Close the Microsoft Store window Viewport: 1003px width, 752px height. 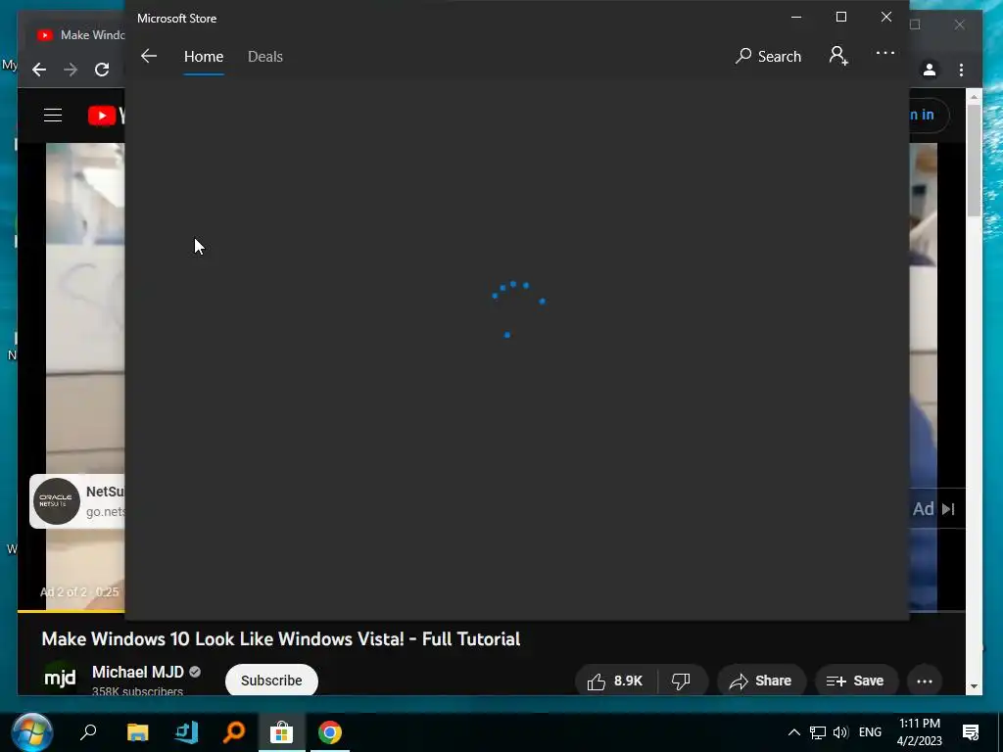point(885,18)
